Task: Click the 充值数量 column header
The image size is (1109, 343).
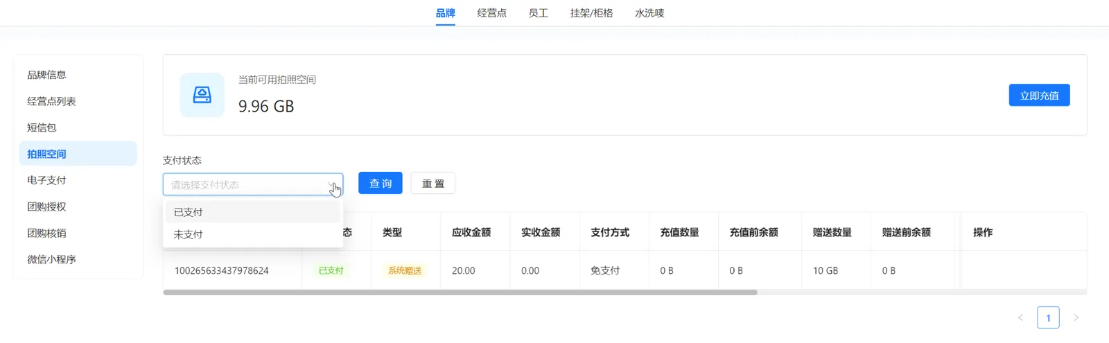Action: pos(679,232)
